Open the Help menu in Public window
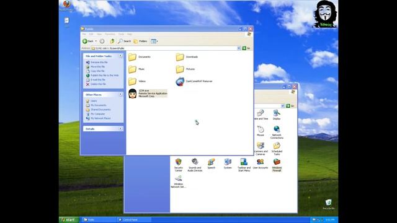 coord(130,34)
